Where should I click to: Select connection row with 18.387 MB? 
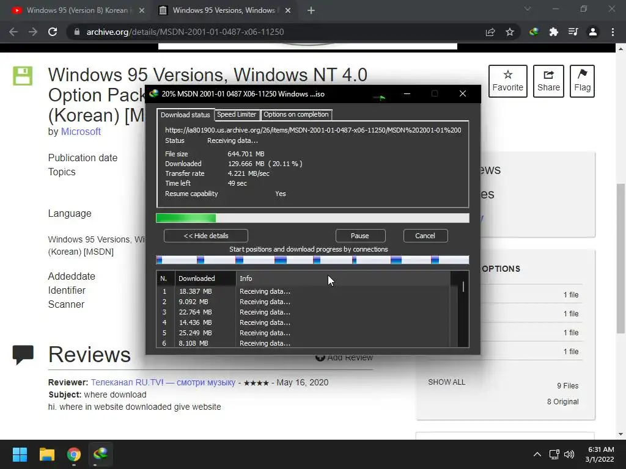[303, 291]
